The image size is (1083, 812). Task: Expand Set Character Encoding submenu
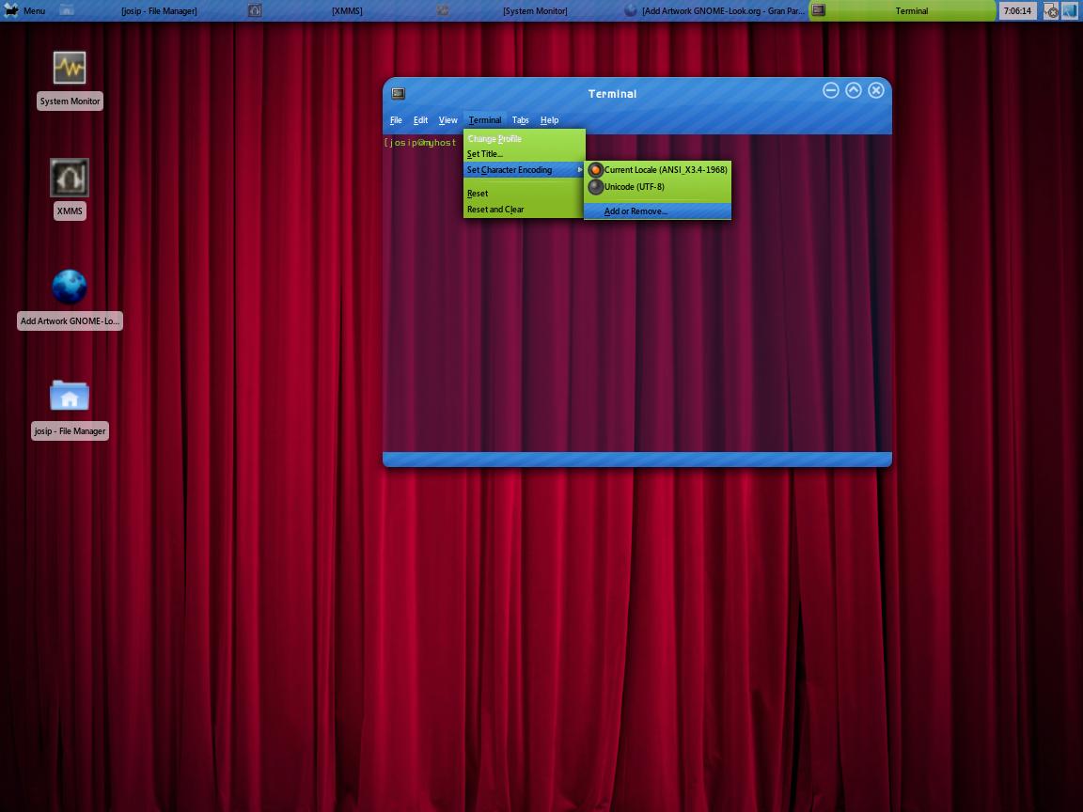pos(525,170)
